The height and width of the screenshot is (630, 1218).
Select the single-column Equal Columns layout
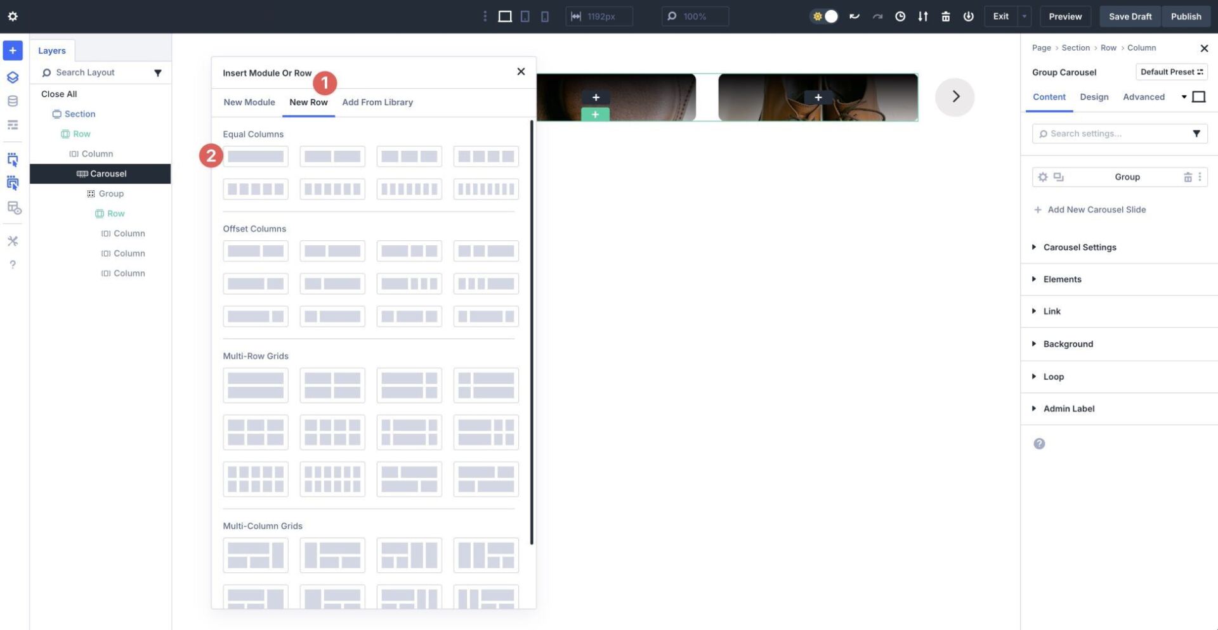click(255, 156)
